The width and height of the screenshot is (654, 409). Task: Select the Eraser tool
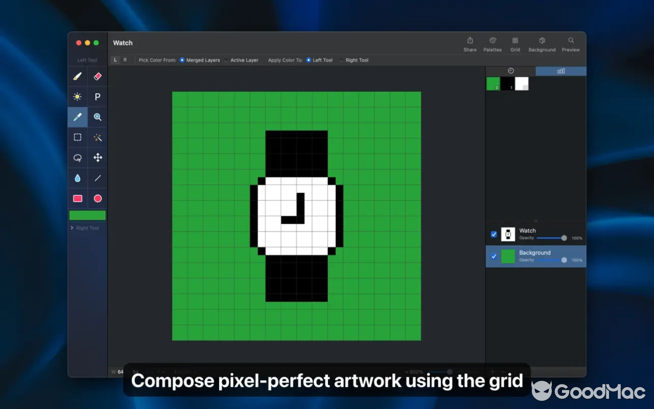(x=97, y=76)
